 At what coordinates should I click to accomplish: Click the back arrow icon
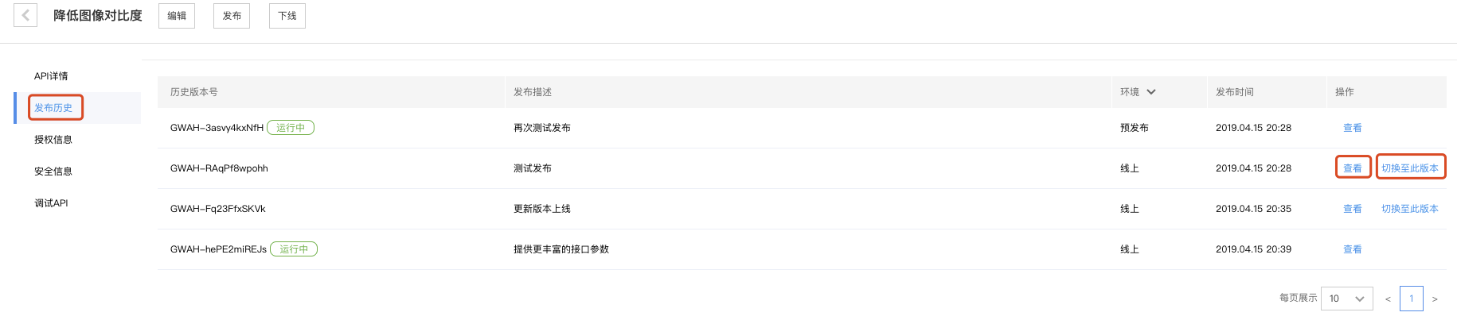pos(25,15)
